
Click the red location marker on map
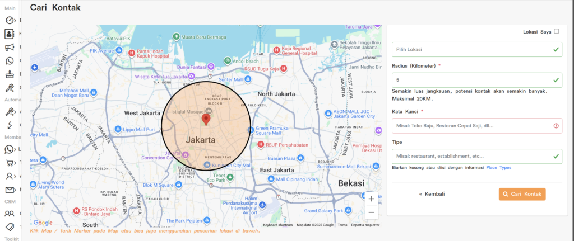[x=206, y=119]
